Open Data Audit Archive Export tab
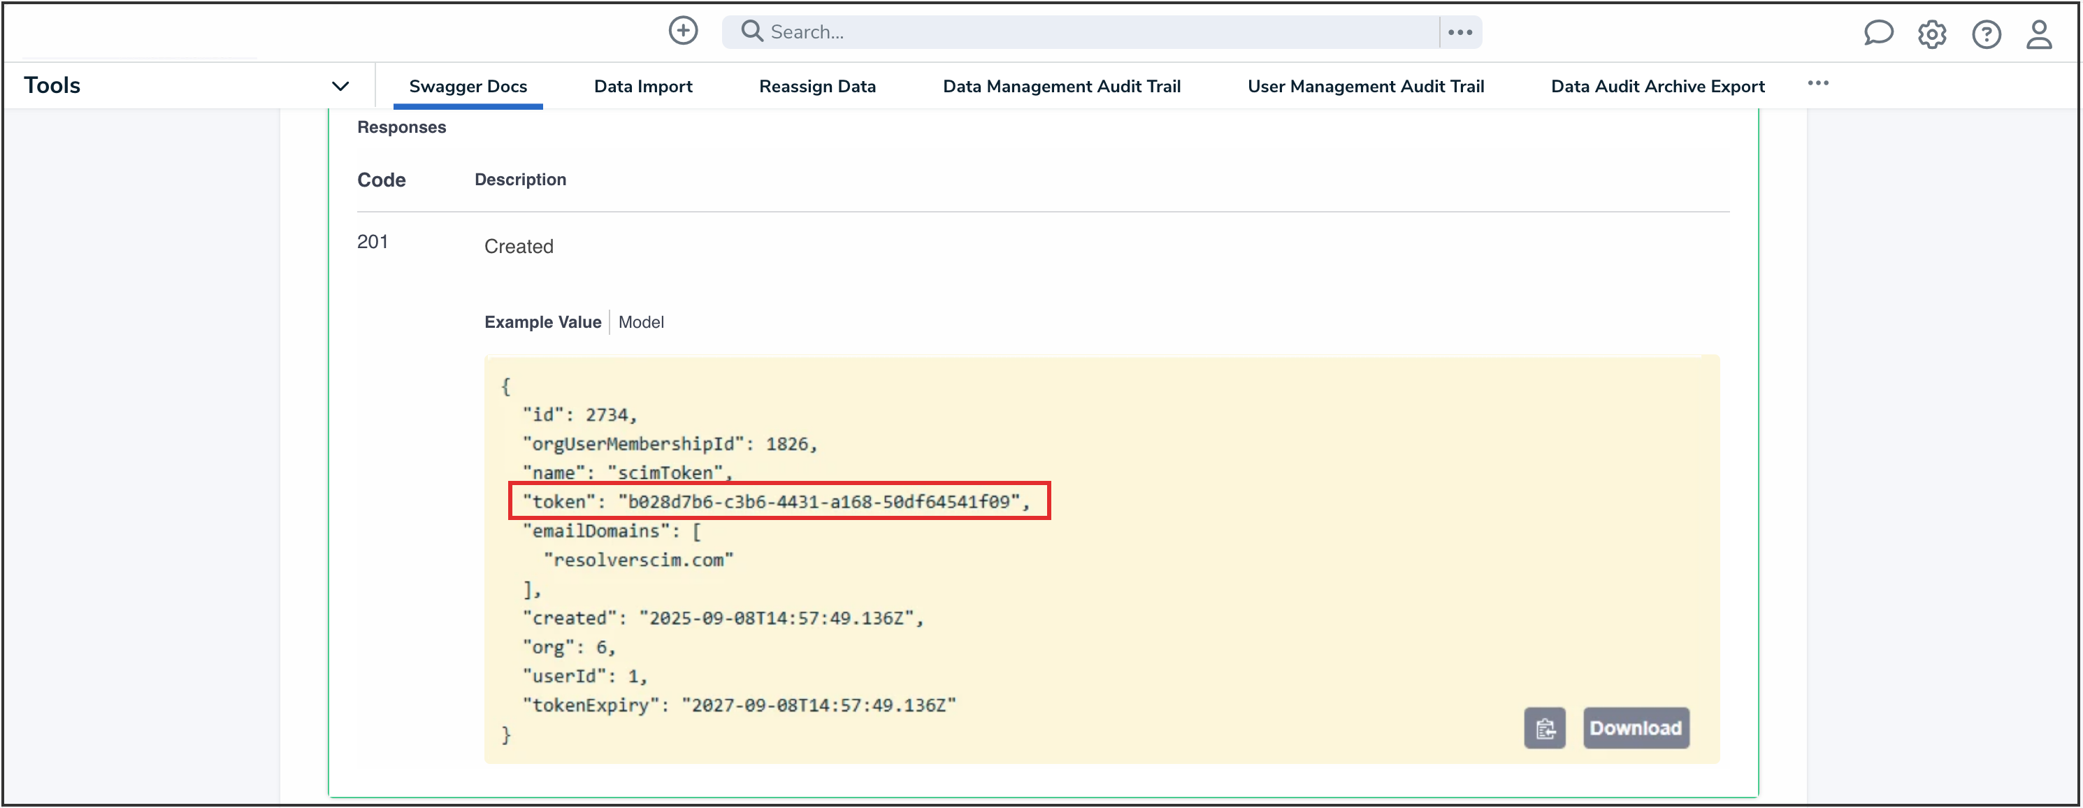The image size is (2083, 808). (1657, 87)
